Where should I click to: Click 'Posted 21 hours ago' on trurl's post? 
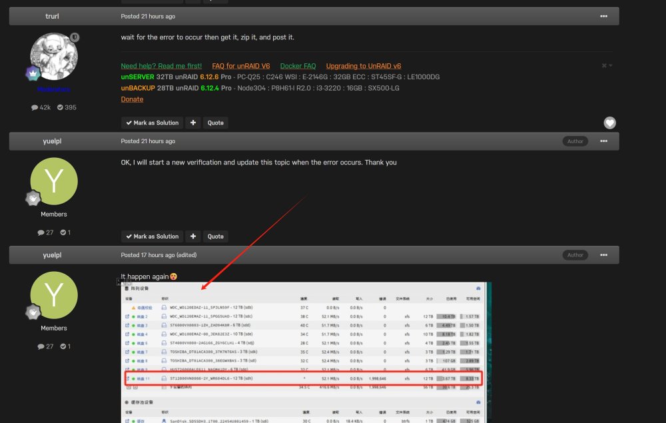(148, 16)
